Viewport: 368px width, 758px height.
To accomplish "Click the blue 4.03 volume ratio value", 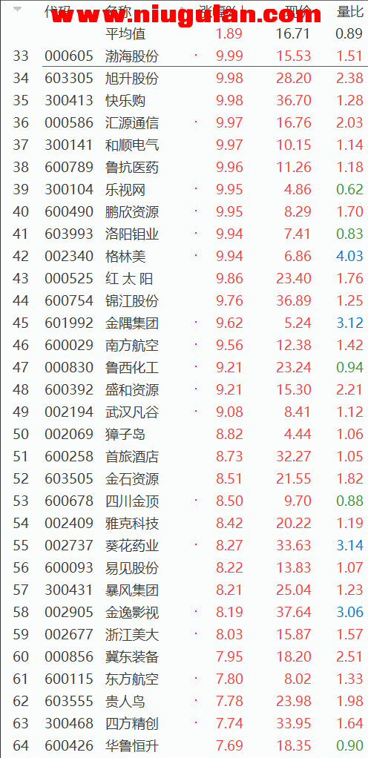I will click(x=349, y=256).
